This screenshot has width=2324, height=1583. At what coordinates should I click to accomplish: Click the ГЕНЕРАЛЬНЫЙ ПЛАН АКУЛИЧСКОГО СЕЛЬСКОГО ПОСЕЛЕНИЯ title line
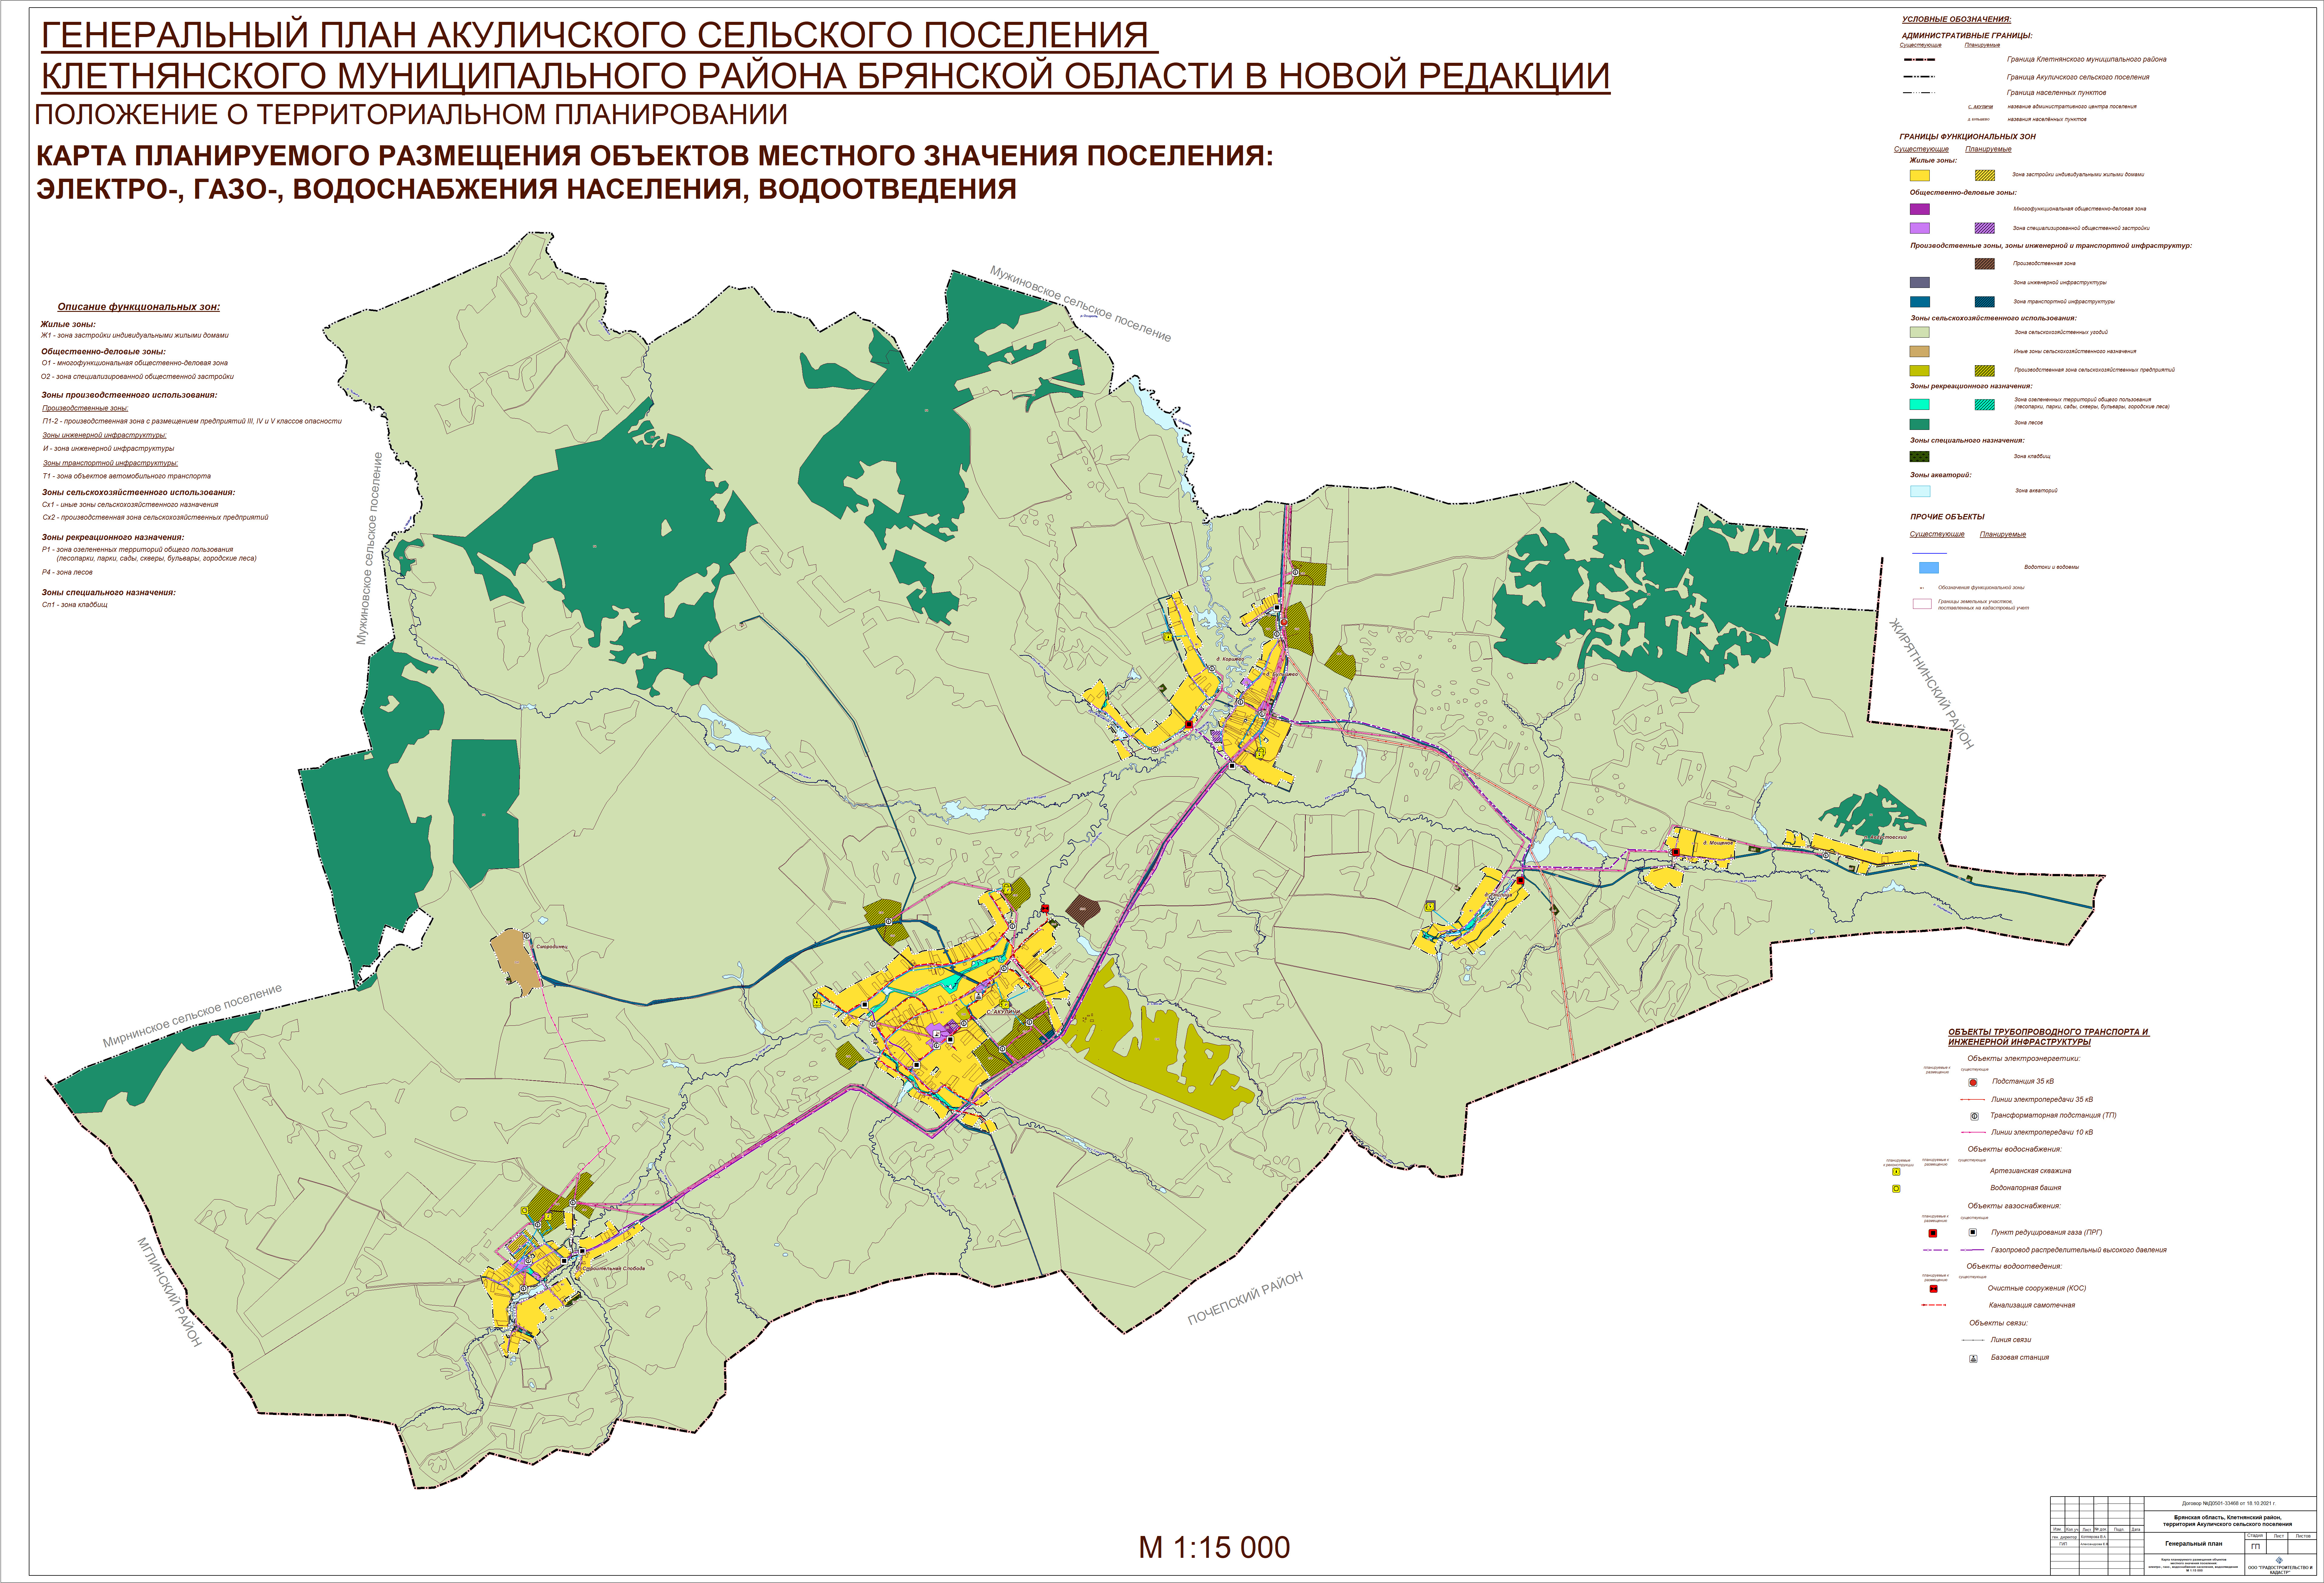(599, 36)
